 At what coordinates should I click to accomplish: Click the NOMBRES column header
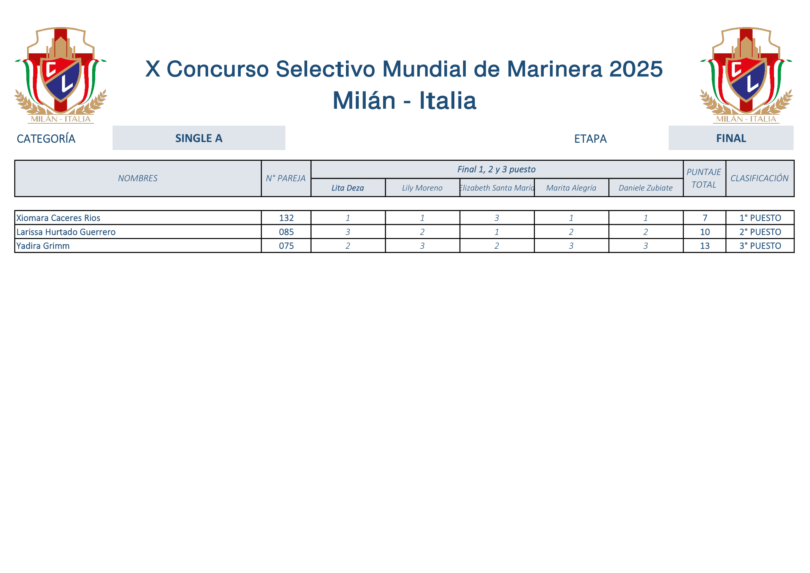click(138, 178)
